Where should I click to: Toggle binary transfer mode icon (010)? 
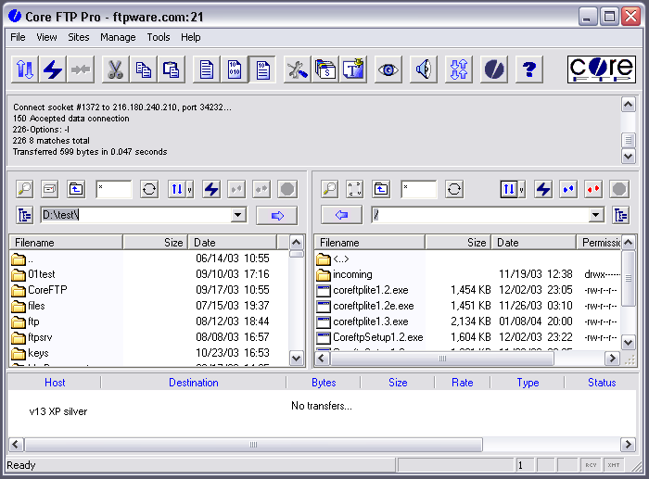235,69
